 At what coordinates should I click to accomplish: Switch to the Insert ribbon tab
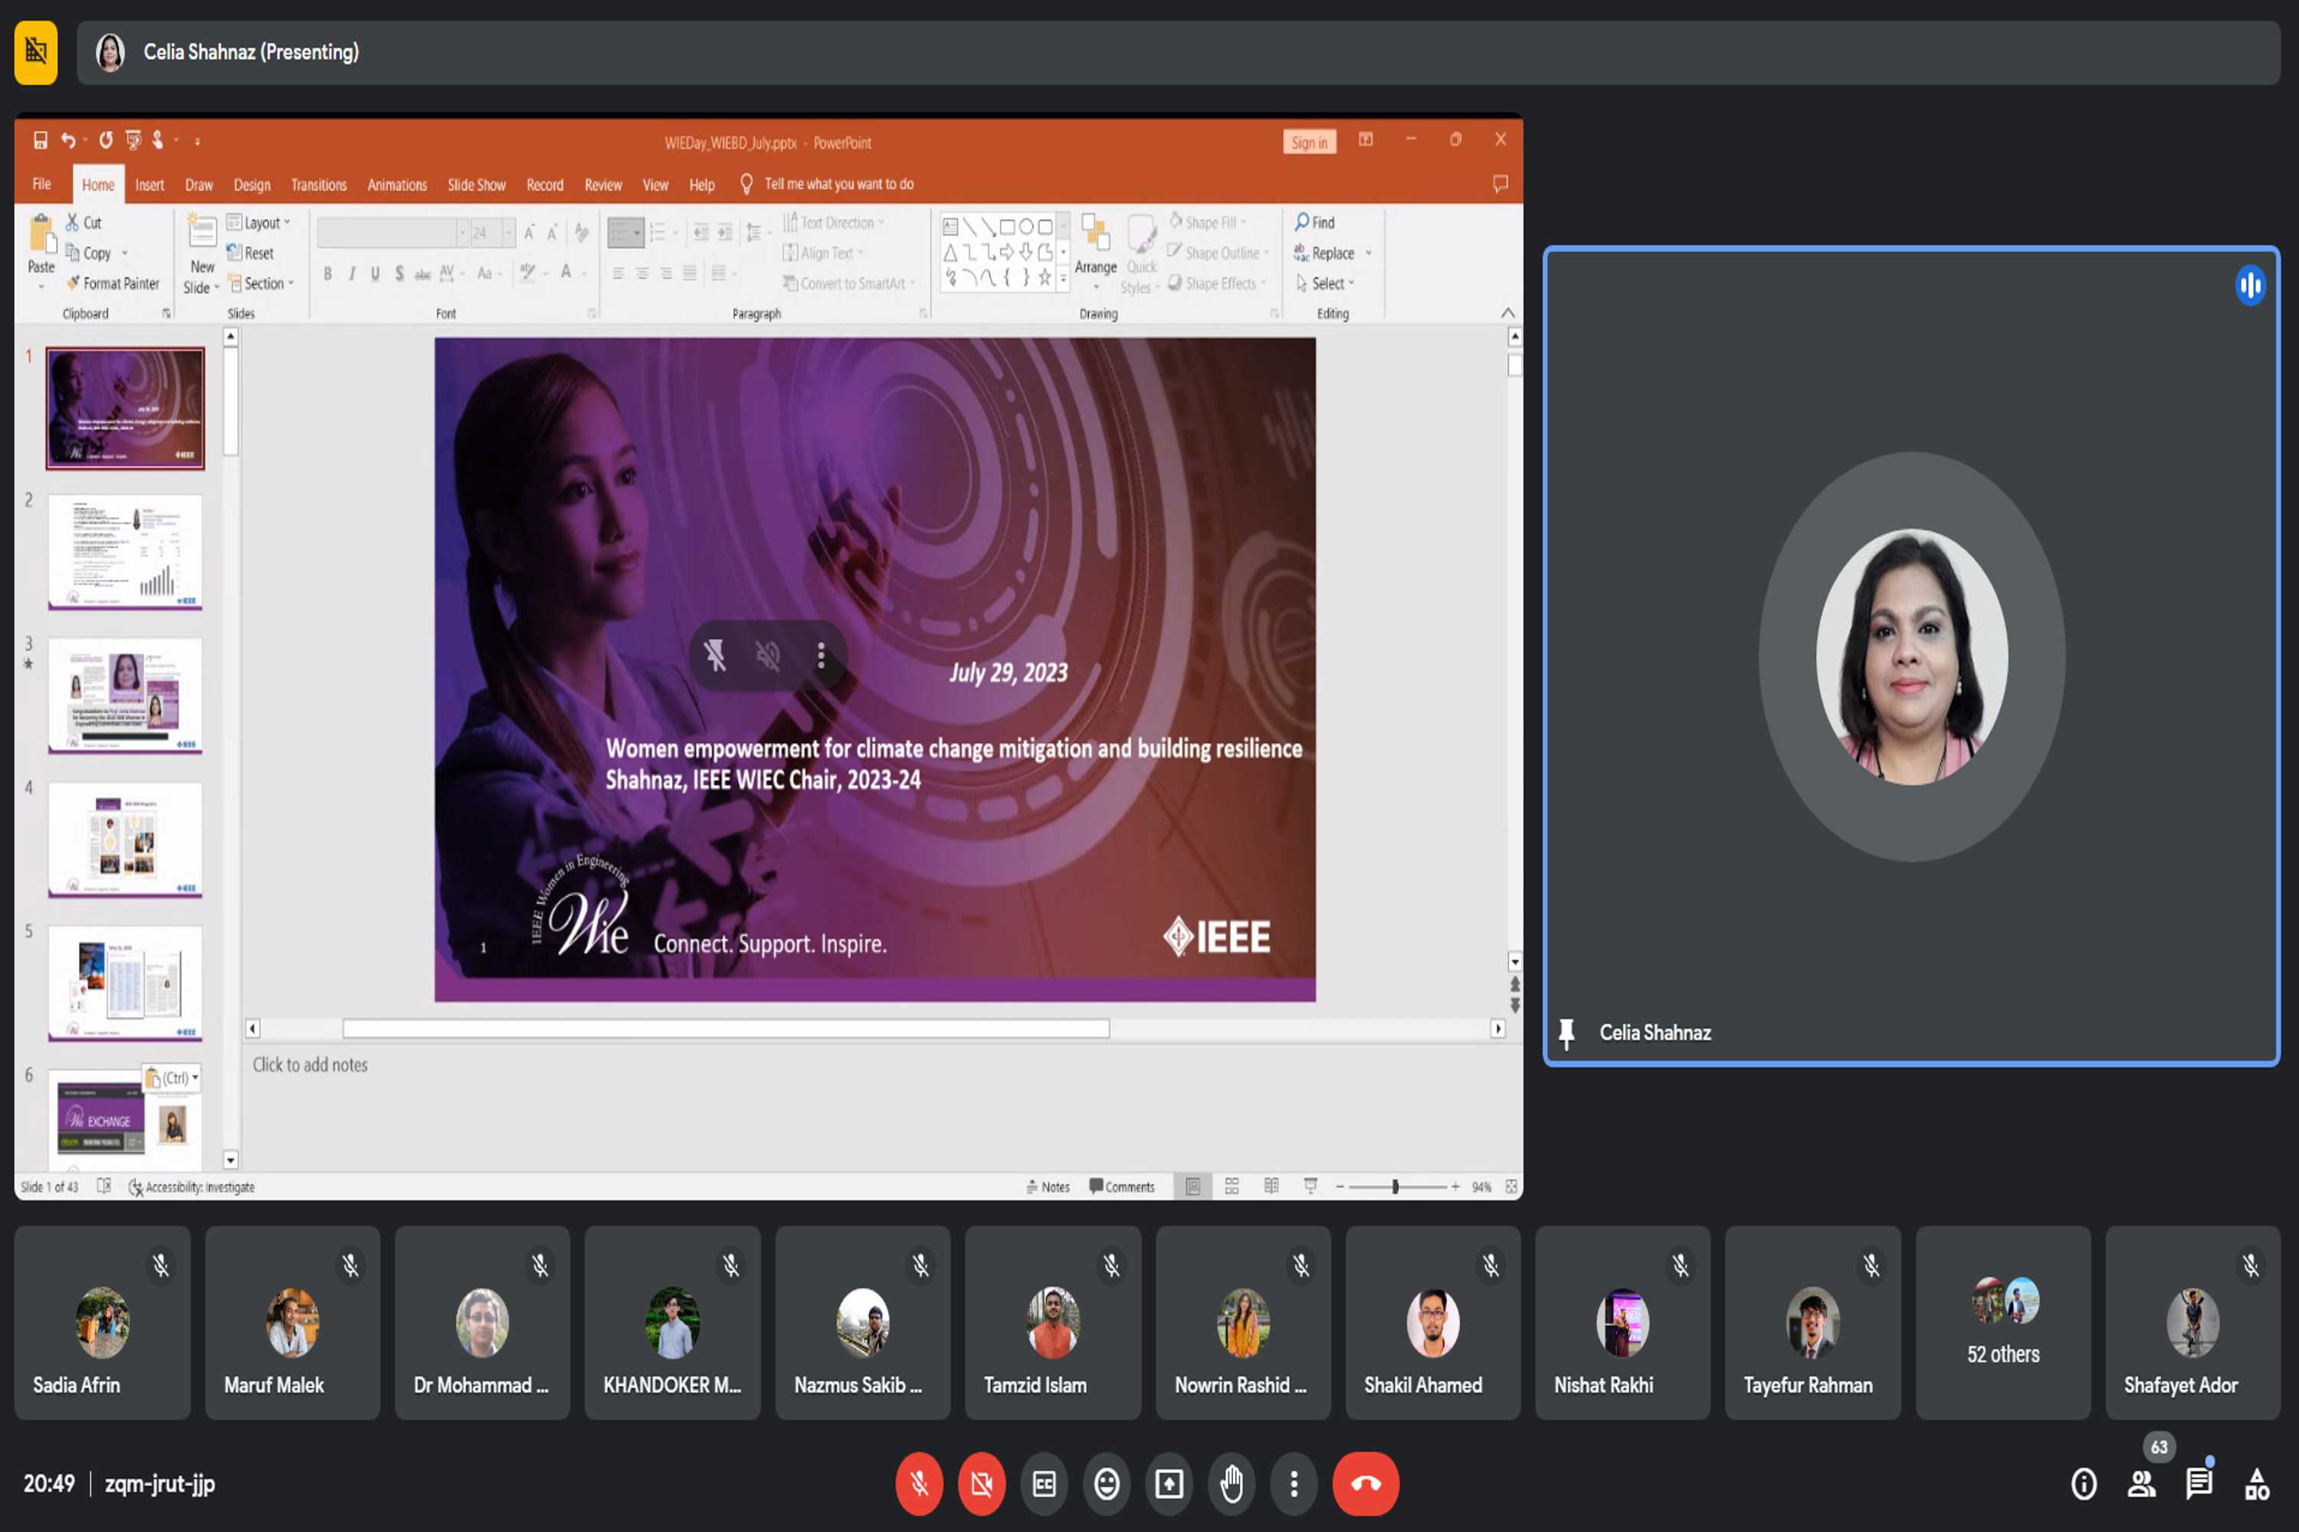[149, 185]
